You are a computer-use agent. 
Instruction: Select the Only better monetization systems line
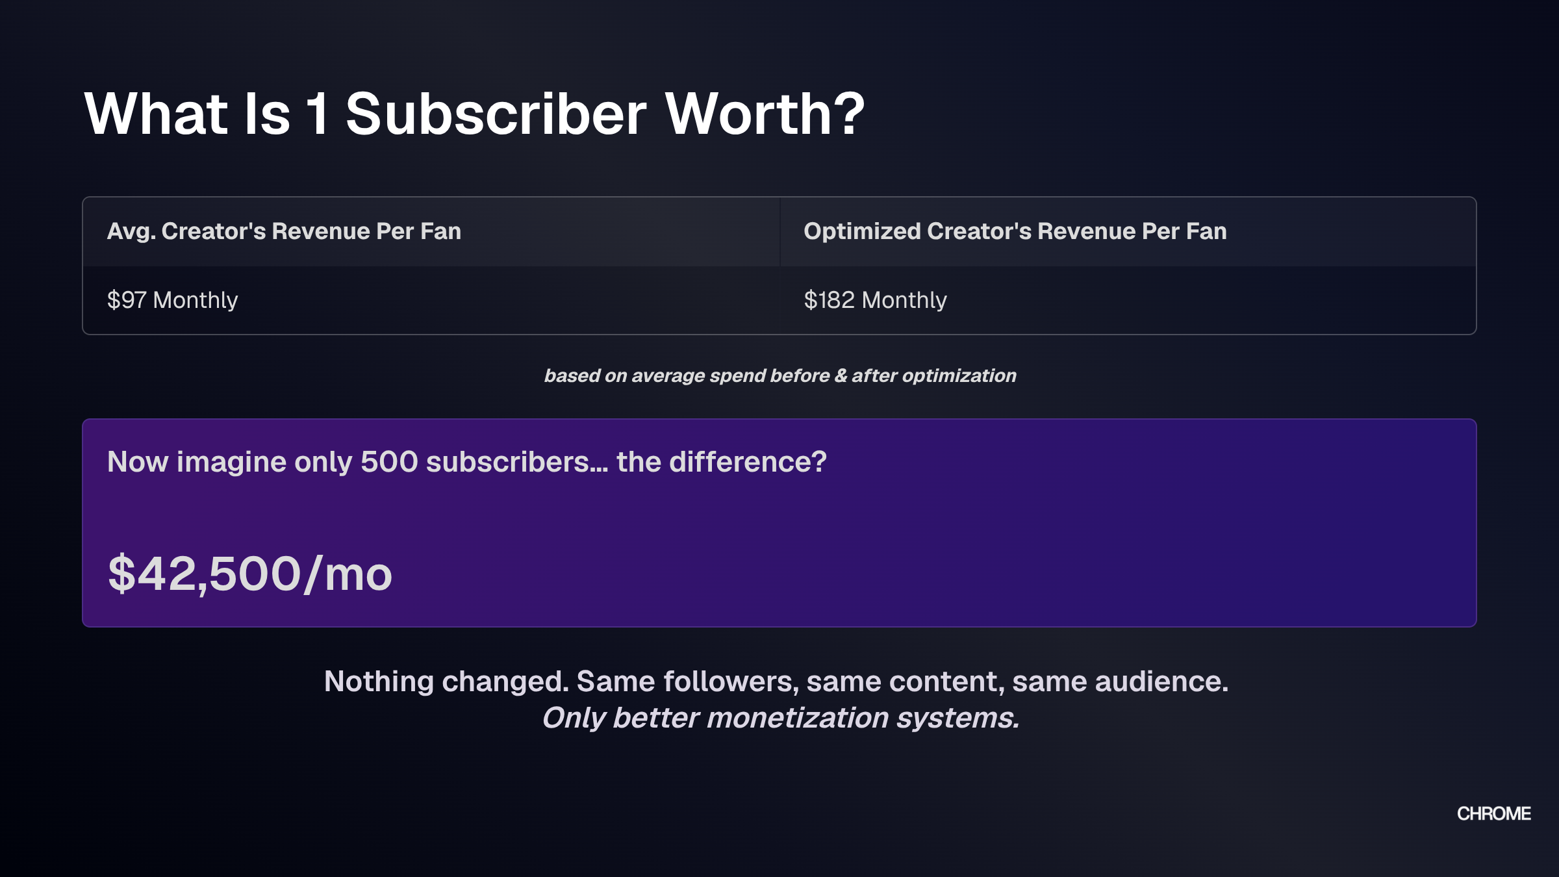tap(781, 718)
